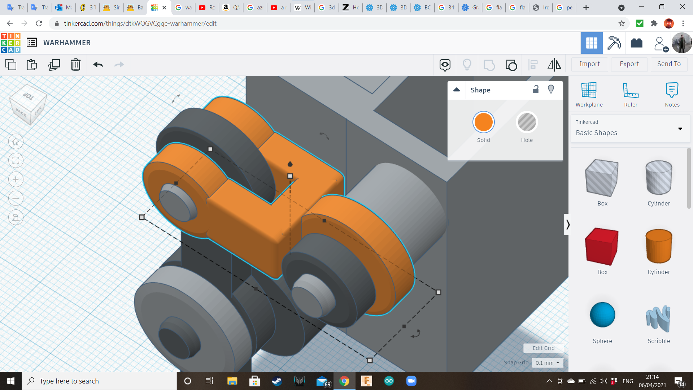Click the Mirror tool icon
The width and height of the screenshot is (693, 390).
tap(554, 65)
